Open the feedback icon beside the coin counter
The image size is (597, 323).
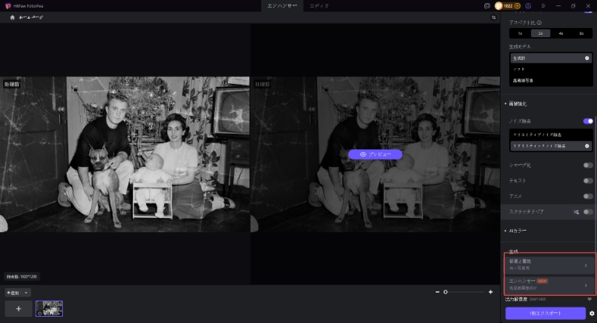pyautogui.click(x=487, y=5)
